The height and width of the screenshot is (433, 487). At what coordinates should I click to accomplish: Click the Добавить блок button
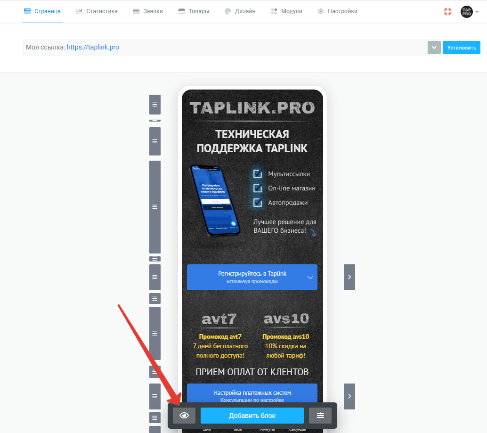(x=252, y=415)
